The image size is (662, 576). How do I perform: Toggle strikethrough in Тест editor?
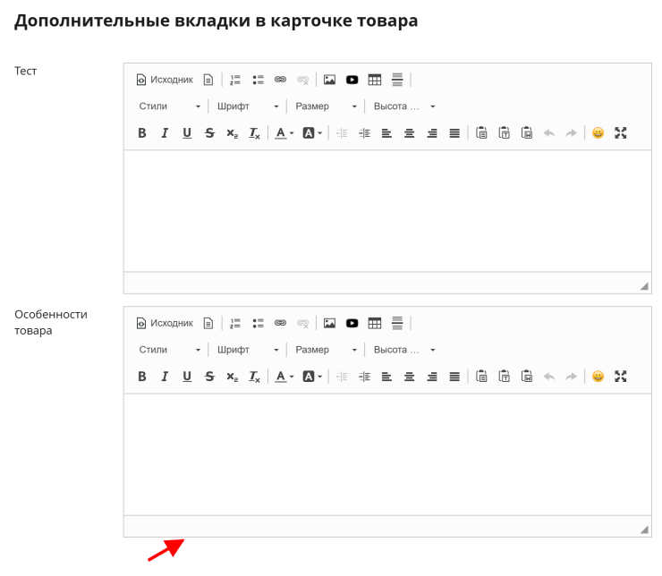click(x=210, y=133)
